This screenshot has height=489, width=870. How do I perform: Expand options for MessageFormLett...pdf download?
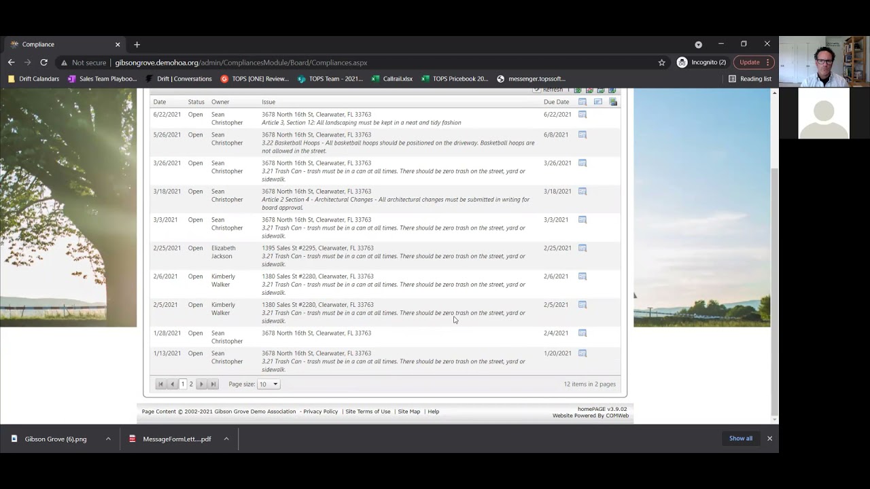click(x=226, y=439)
